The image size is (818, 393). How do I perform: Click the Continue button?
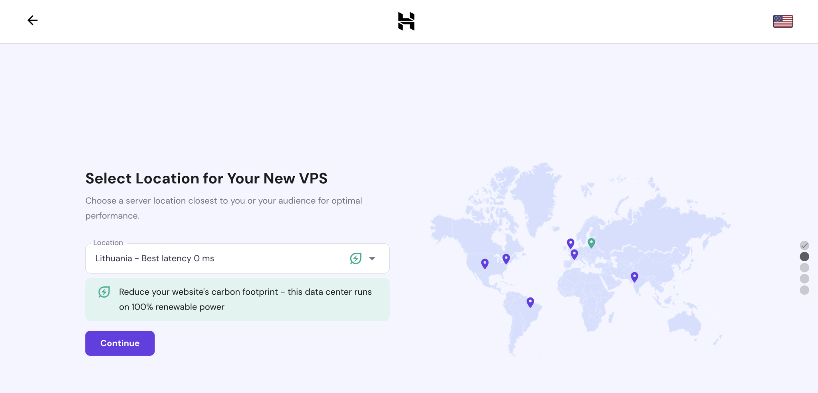point(119,343)
